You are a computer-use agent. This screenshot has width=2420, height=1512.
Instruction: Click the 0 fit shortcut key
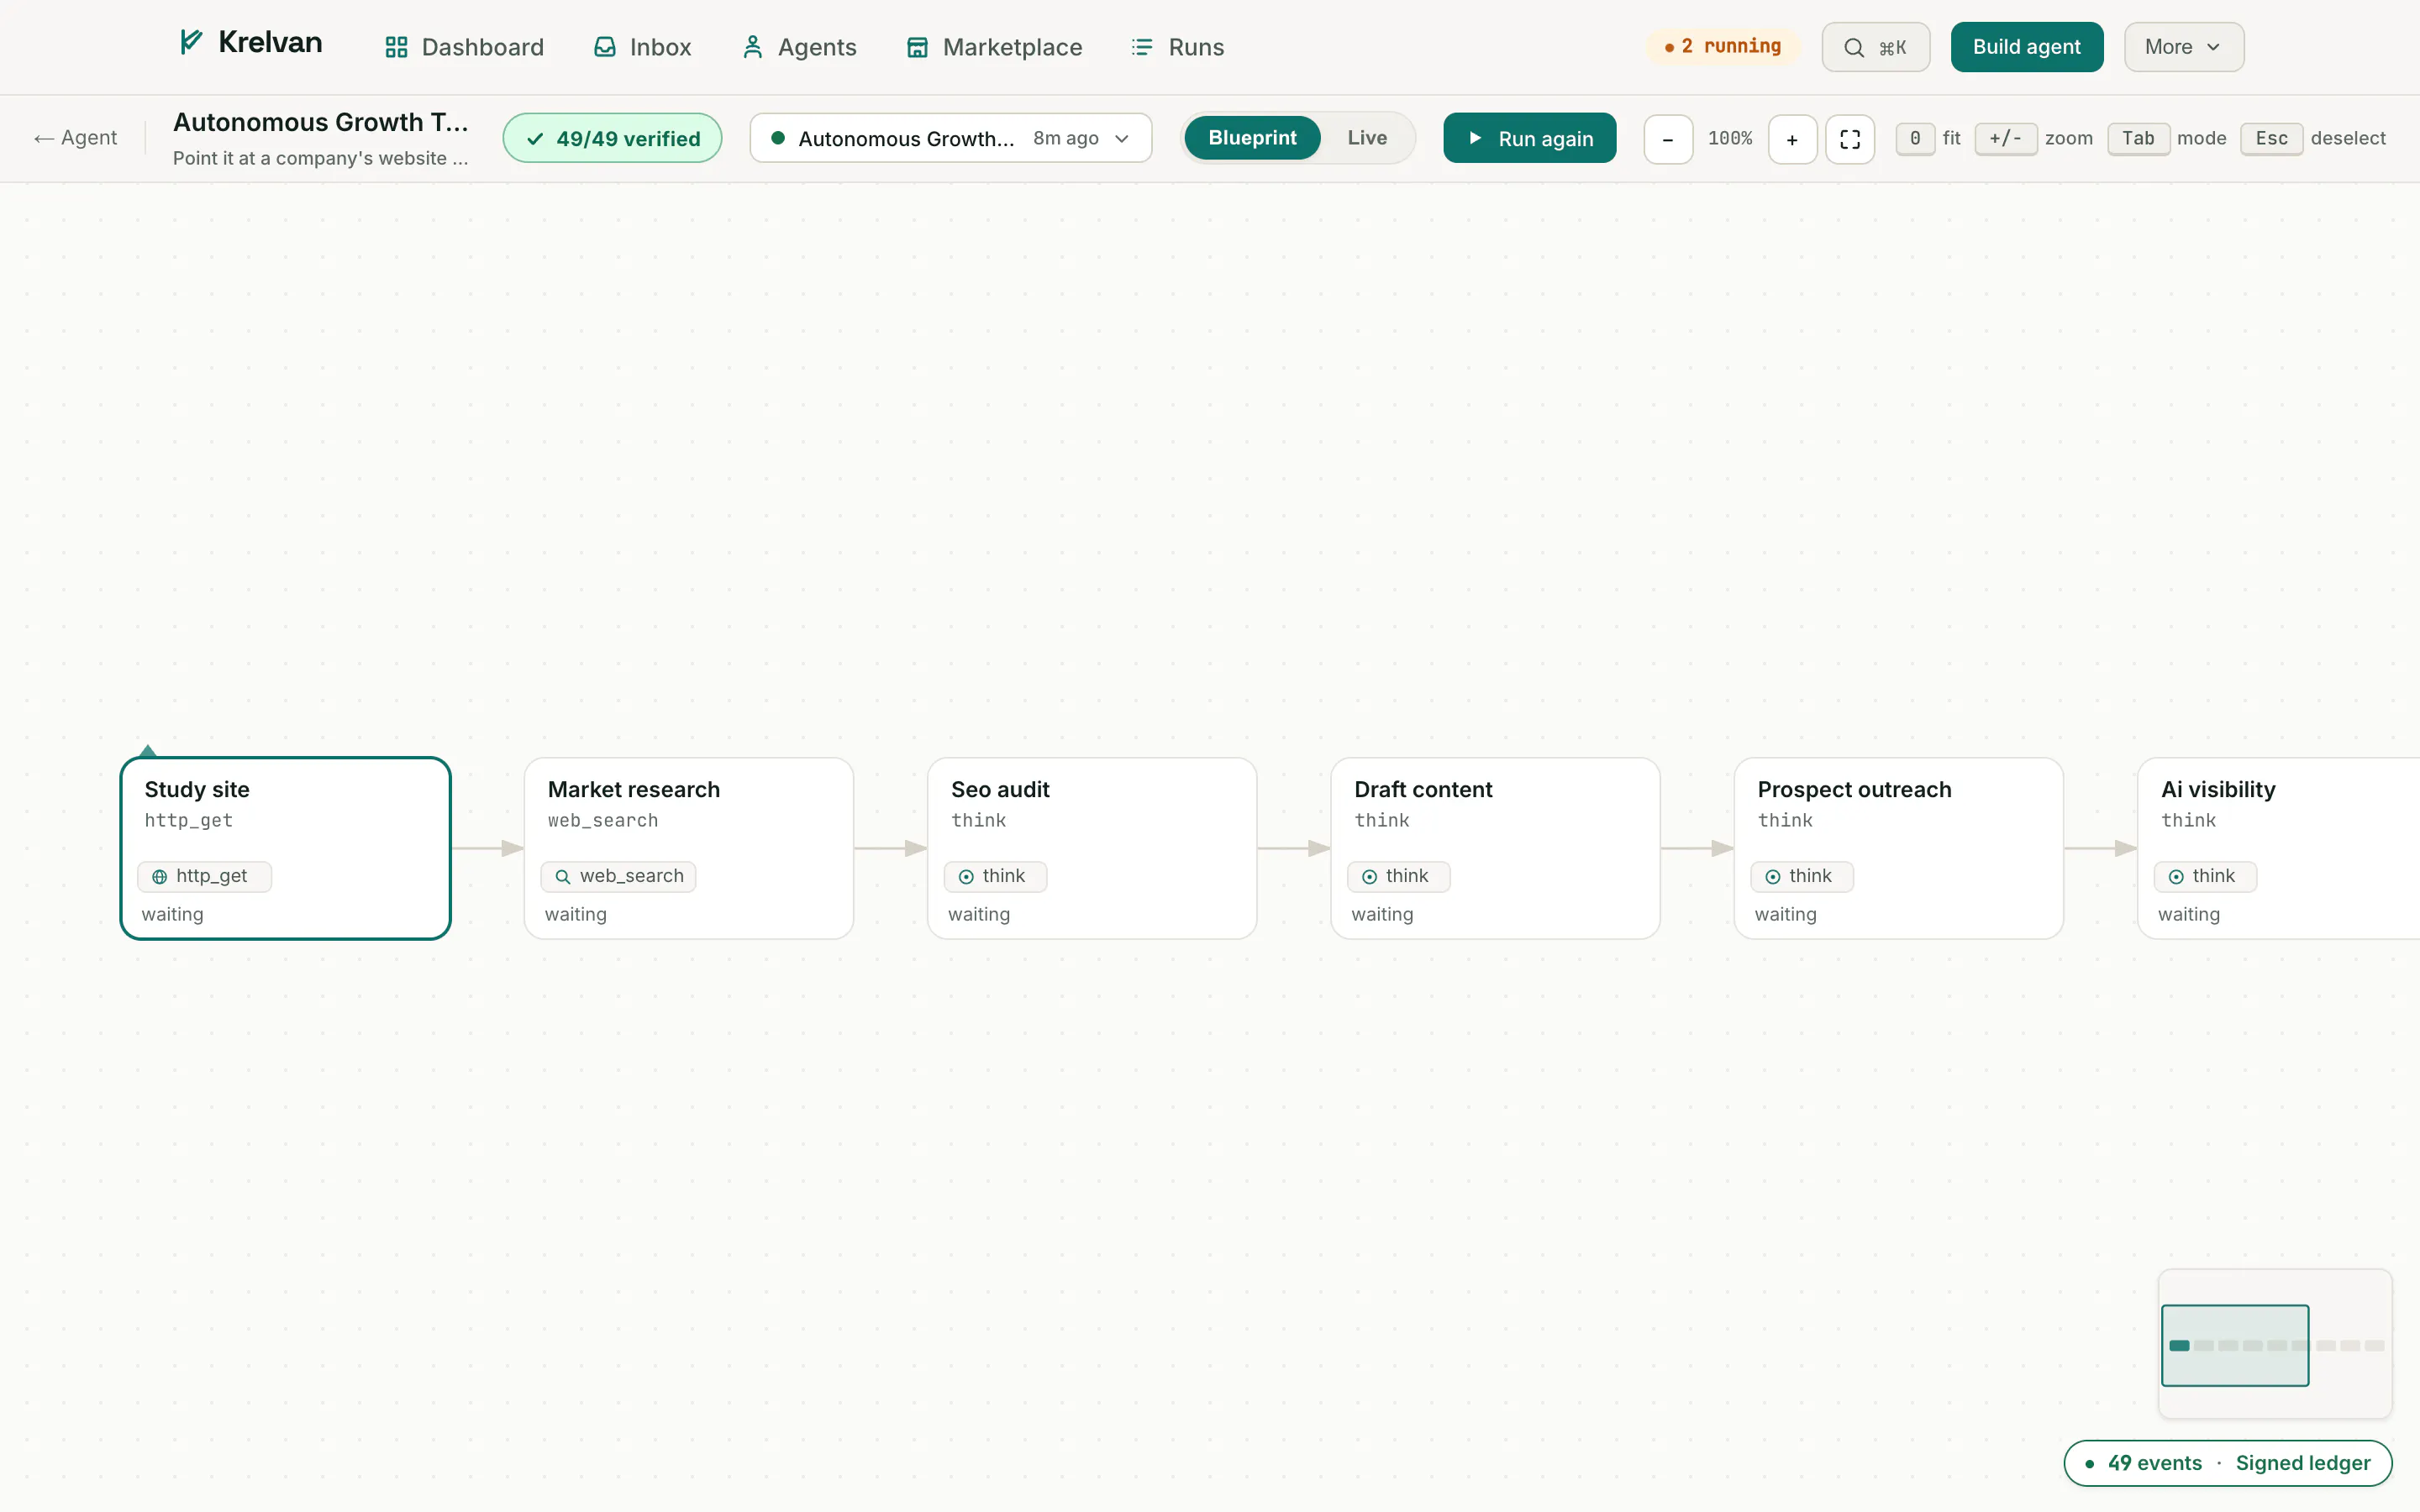click(x=1914, y=138)
